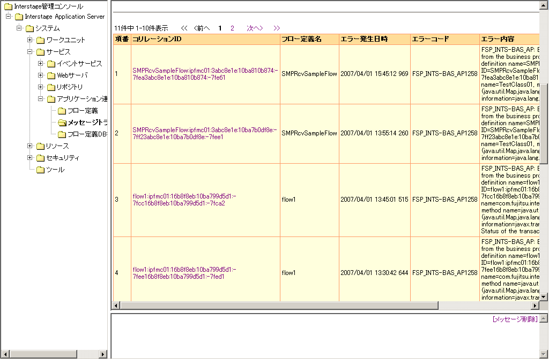Go to page 2 of results
Screen dimensions: 549x359
tap(232, 28)
